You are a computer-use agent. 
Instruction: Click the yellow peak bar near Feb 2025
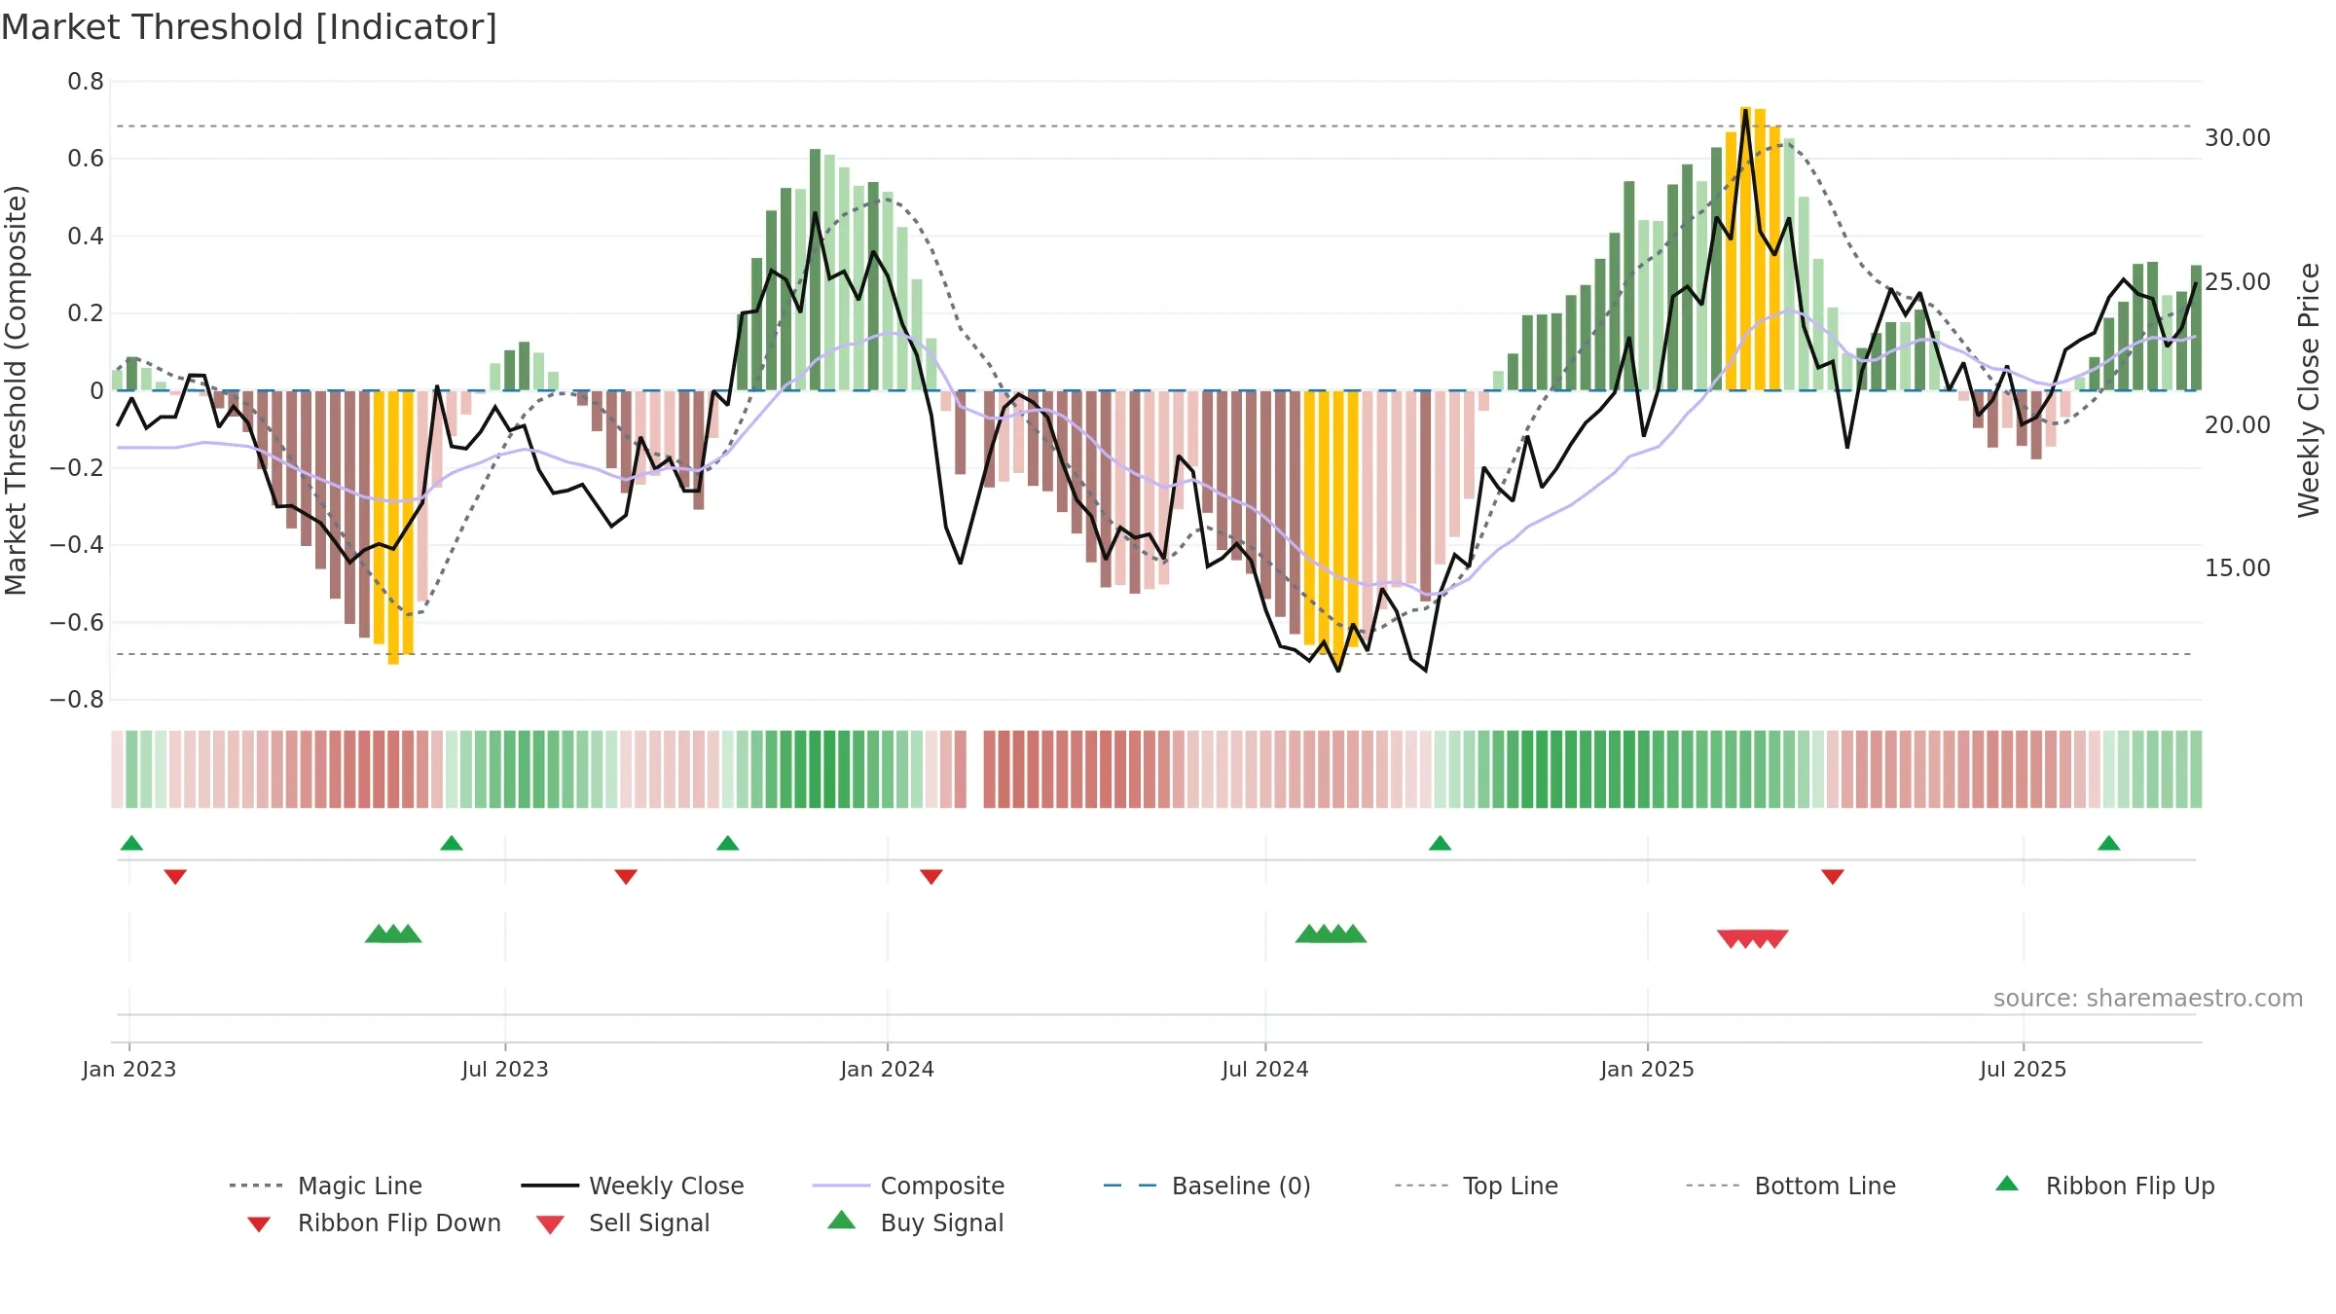pos(1745,248)
